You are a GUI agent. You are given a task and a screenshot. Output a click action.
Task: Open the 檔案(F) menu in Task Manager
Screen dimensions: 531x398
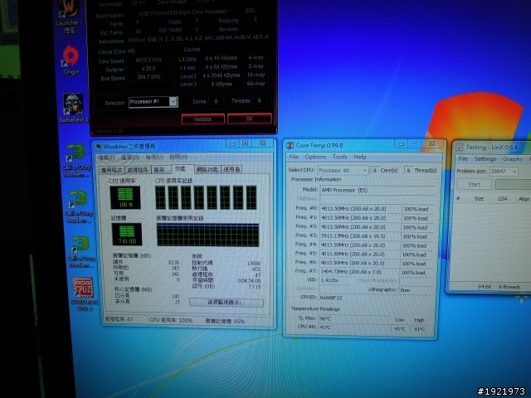coord(106,158)
